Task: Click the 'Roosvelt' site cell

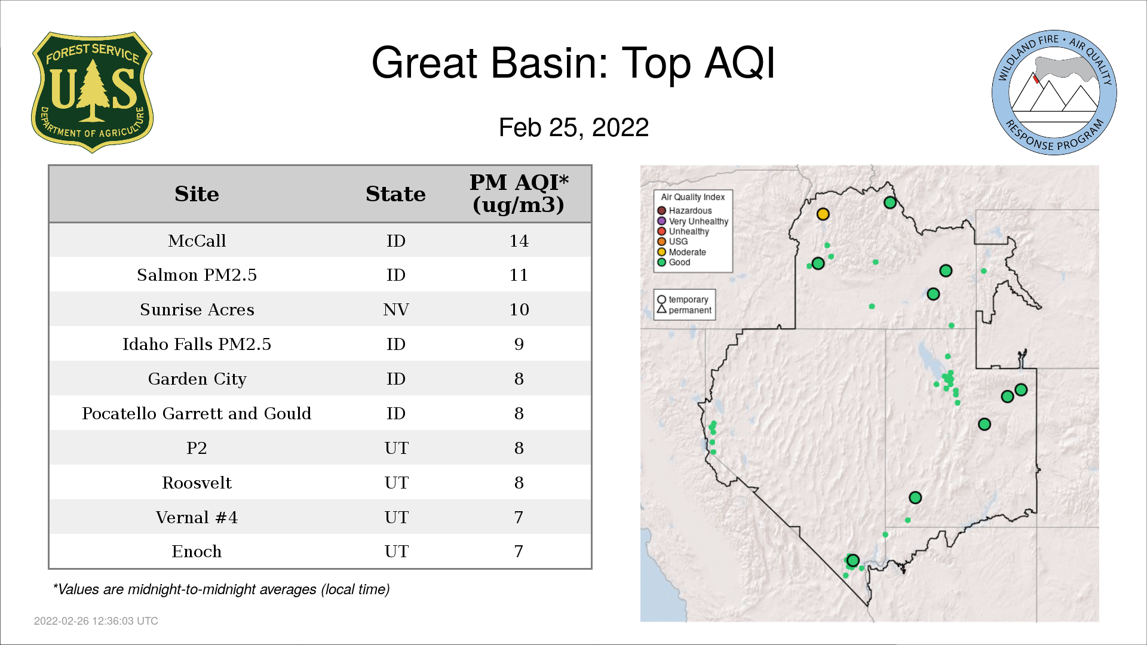Action: pyautogui.click(x=197, y=483)
